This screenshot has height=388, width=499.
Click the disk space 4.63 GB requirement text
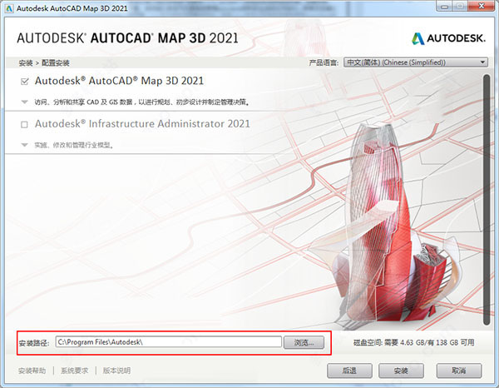pos(413,342)
